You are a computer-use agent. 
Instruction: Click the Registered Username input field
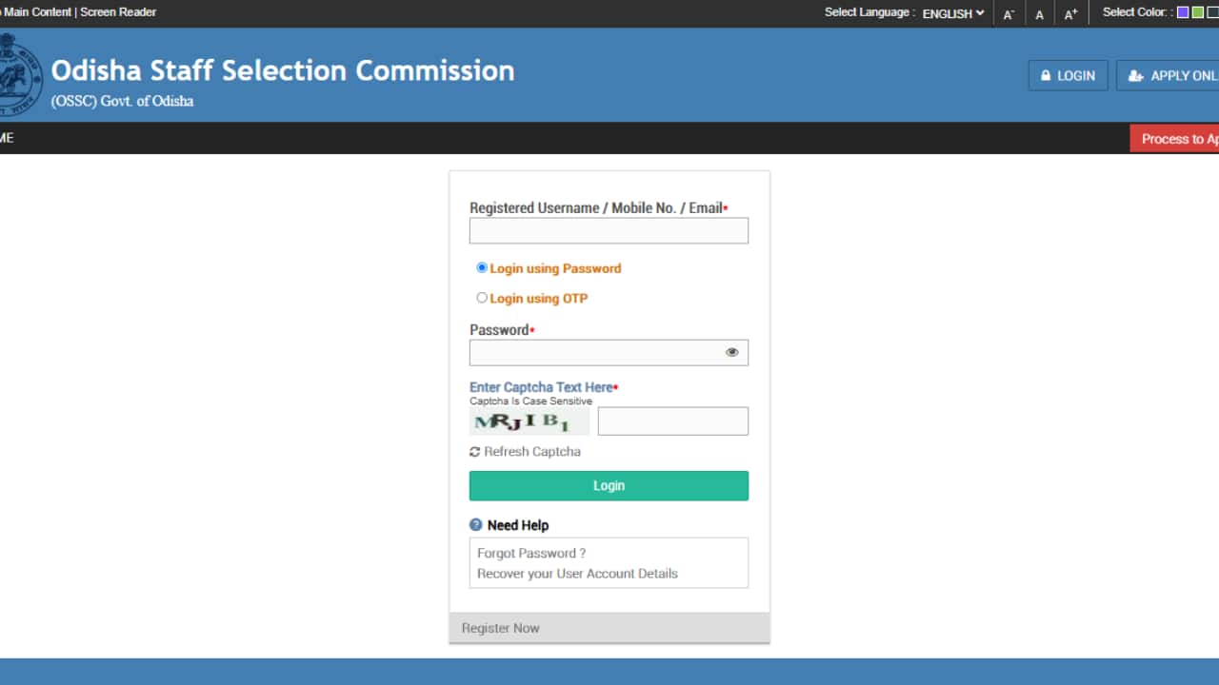[x=609, y=231]
